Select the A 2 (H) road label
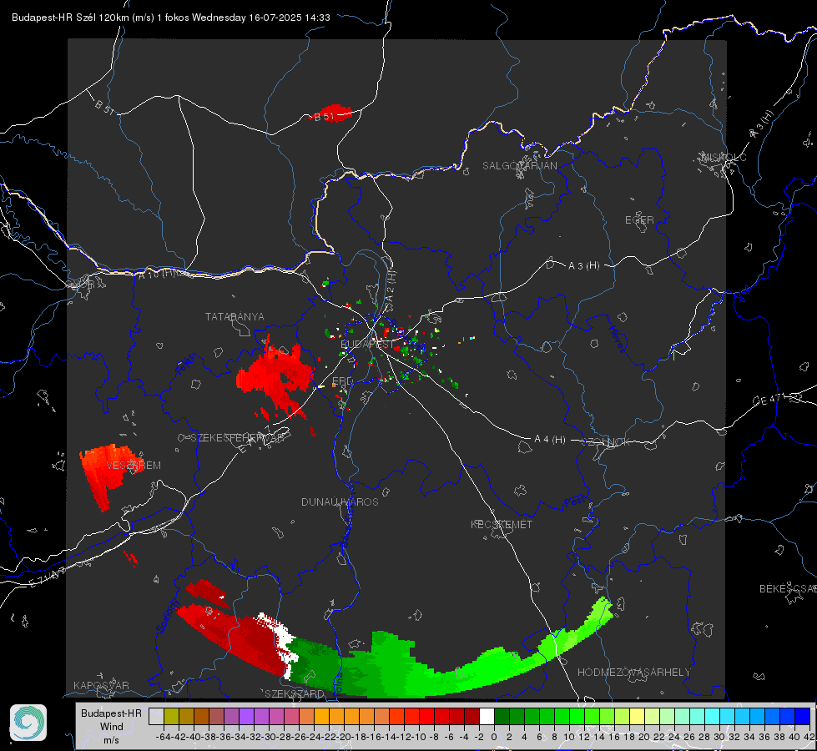Image resolution: width=817 pixels, height=751 pixels. click(391, 286)
